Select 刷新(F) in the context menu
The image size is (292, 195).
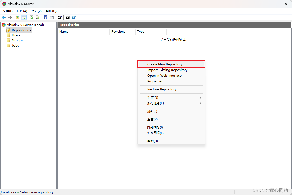pyautogui.click(x=171, y=111)
